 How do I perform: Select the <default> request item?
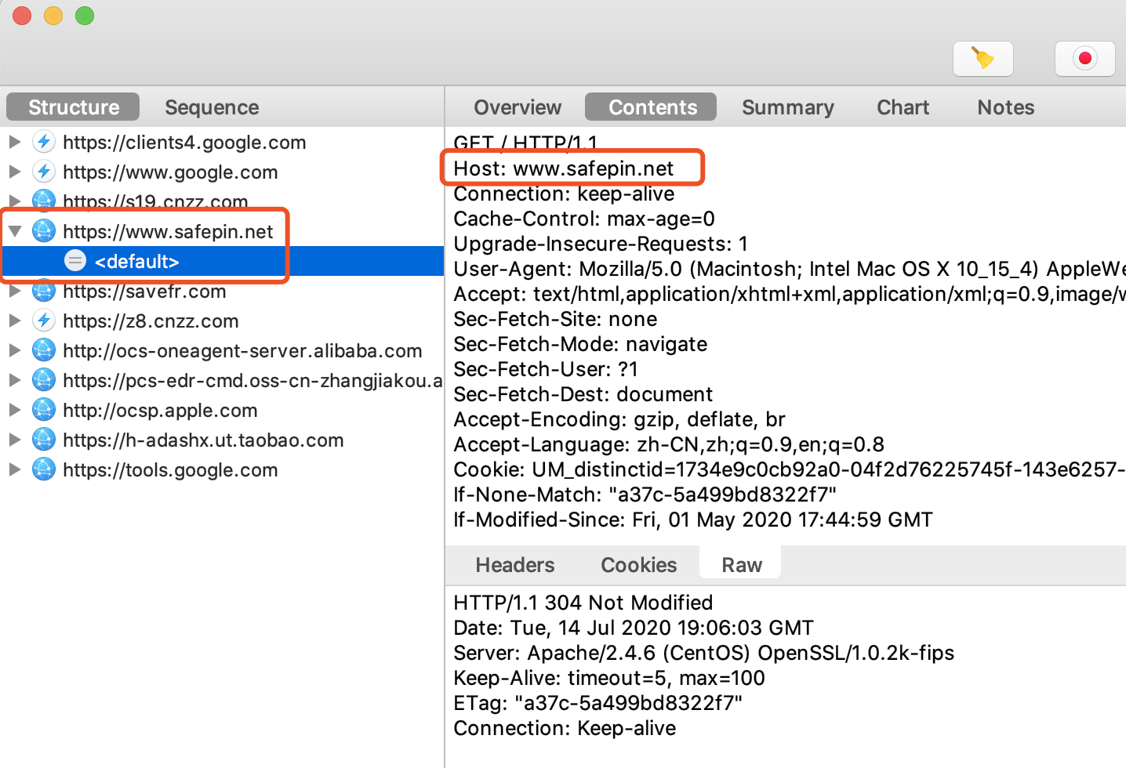click(137, 262)
